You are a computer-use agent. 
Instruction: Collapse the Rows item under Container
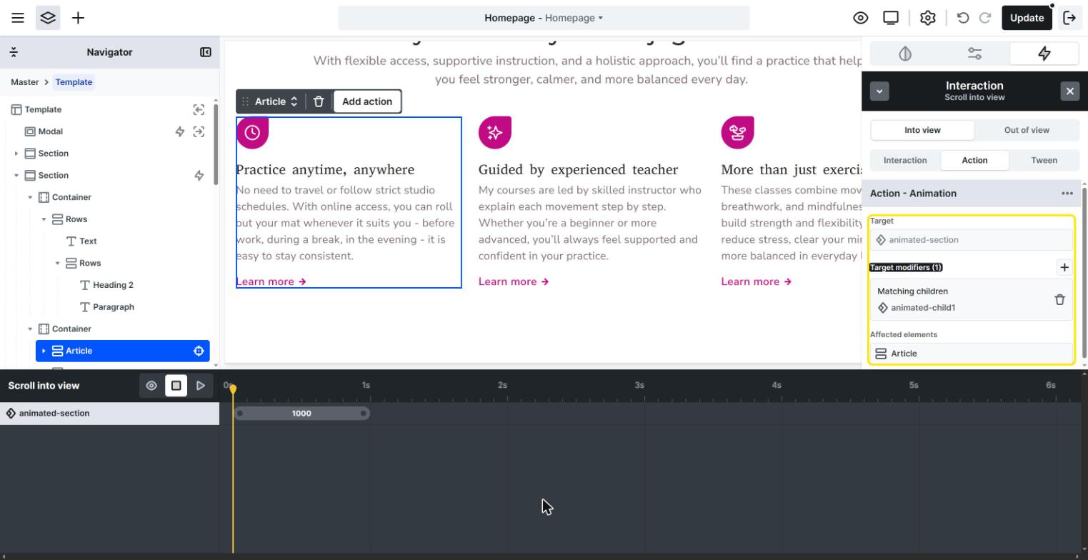(44, 219)
